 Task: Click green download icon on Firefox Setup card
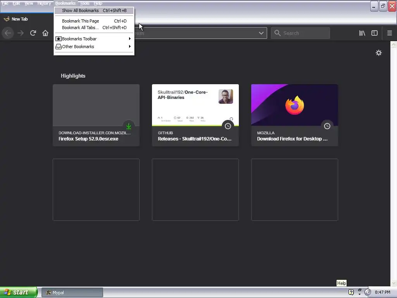point(129,126)
